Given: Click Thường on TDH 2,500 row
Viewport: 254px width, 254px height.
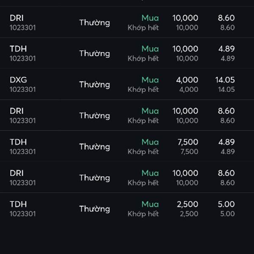Looking at the screenshot, I should tap(94, 209).
